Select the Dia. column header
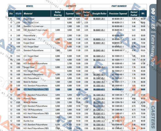This screenshot has width=161, height=131. (11, 13)
